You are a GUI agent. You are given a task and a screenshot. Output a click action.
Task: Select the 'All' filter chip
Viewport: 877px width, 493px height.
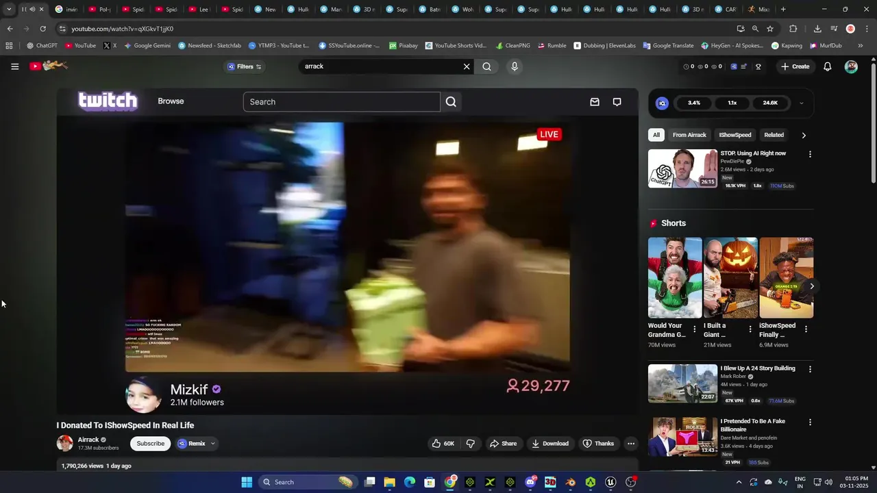click(x=656, y=135)
